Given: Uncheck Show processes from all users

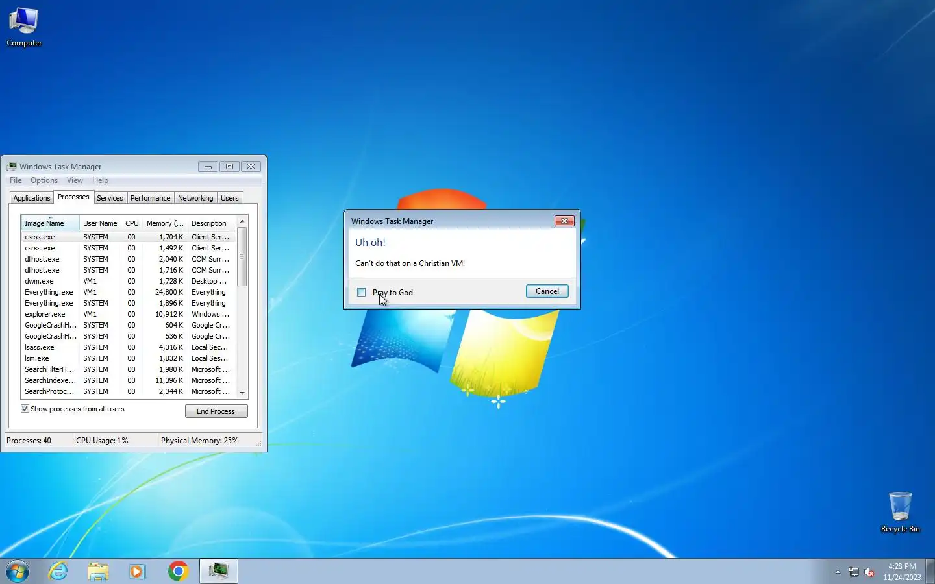Looking at the screenshot, I should point(25,409).
